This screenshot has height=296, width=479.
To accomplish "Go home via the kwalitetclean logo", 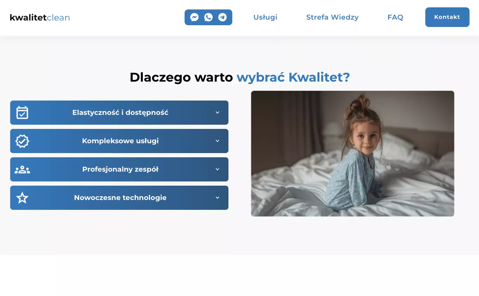I will coord(40,18).
